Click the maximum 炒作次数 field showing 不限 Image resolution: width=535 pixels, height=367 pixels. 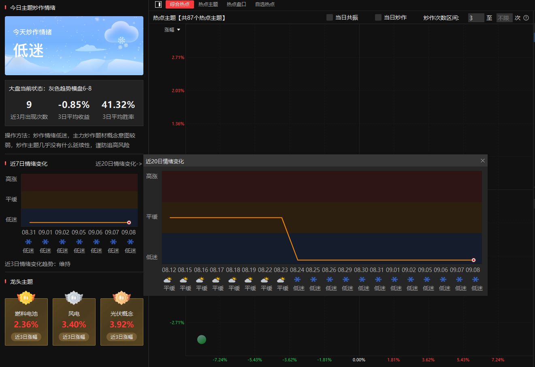[505, 18]
